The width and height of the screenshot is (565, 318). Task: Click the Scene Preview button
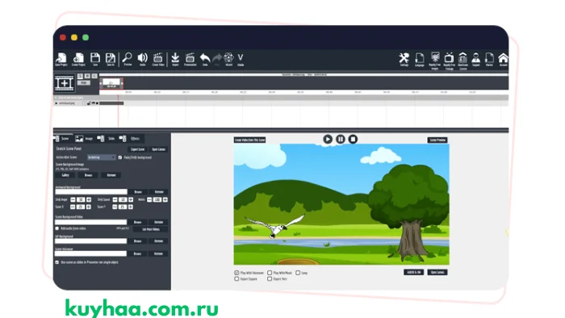[437, 140]
